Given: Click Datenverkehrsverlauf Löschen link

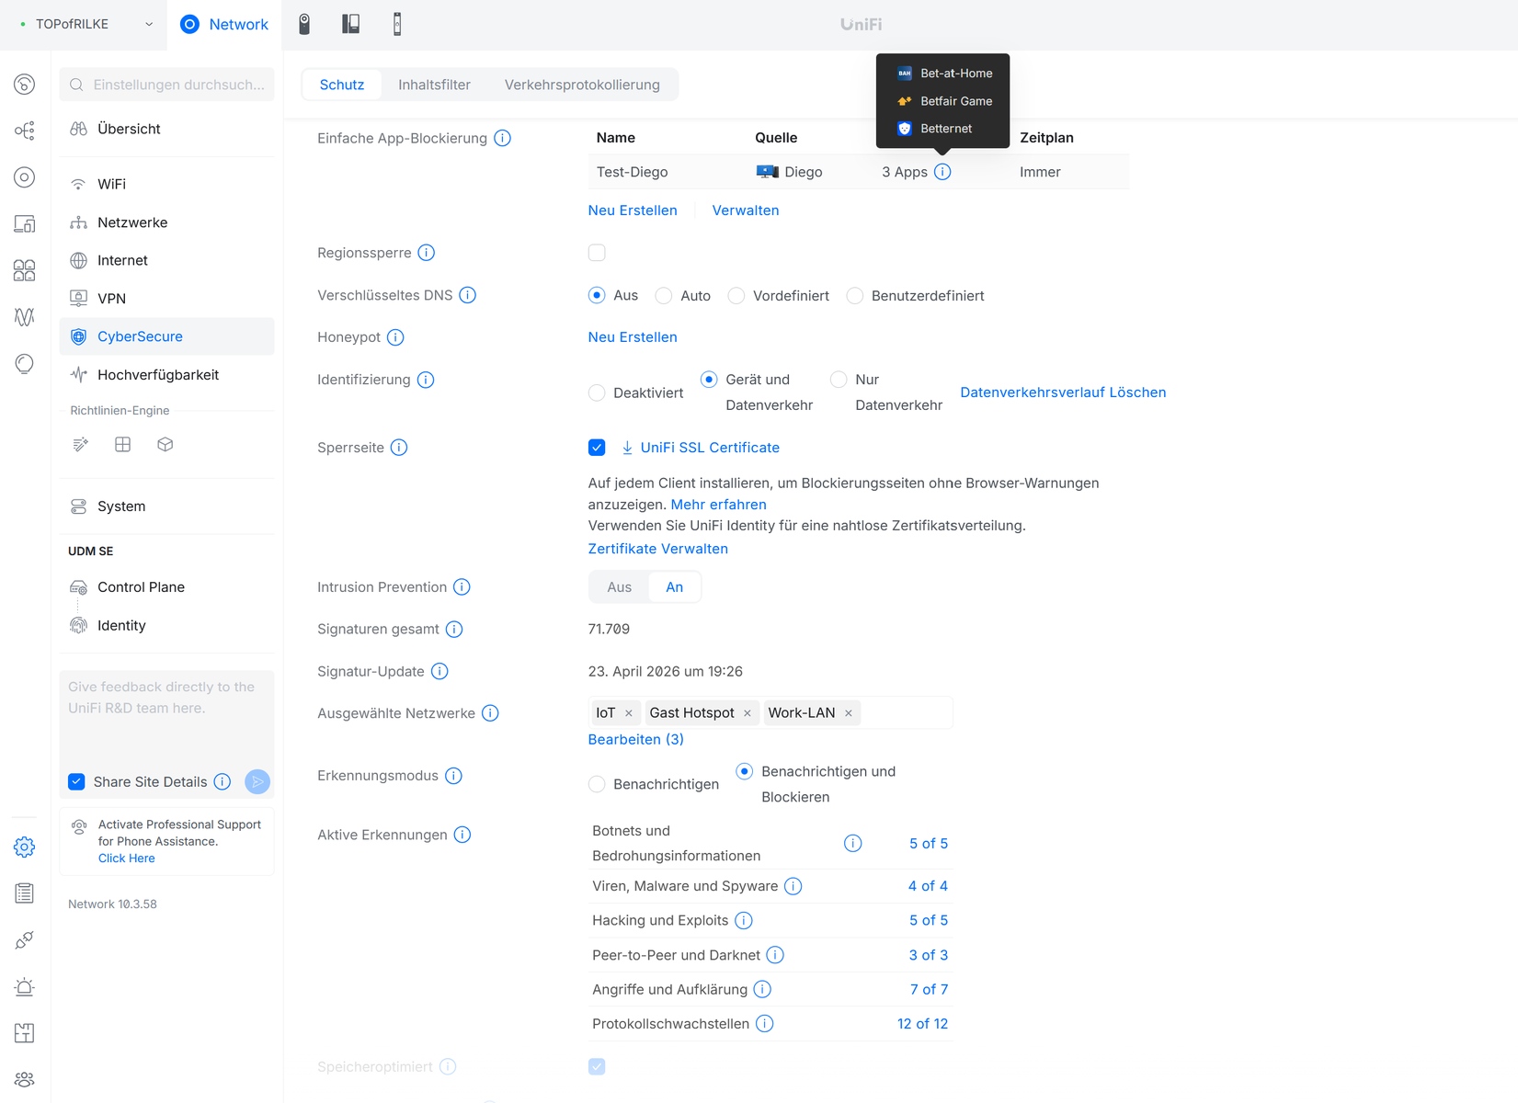Looking at the screenshot, I should click(x=1063, y=392).
